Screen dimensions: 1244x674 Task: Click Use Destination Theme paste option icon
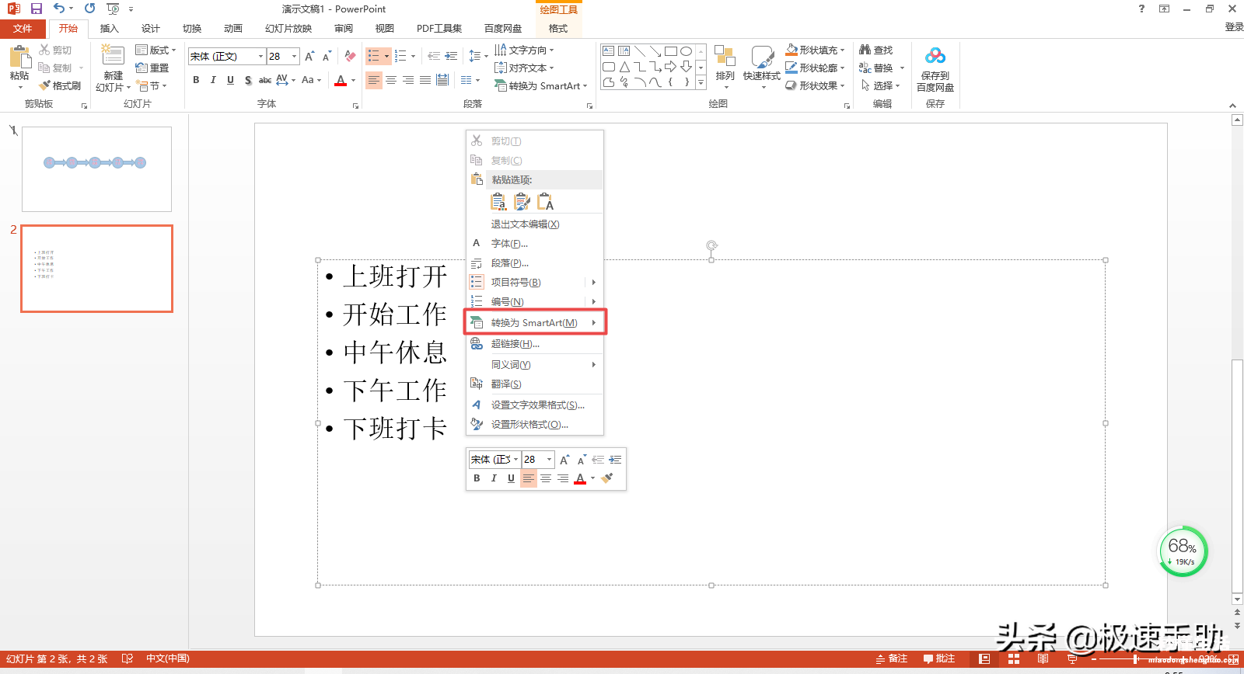(x=498, y=202)
